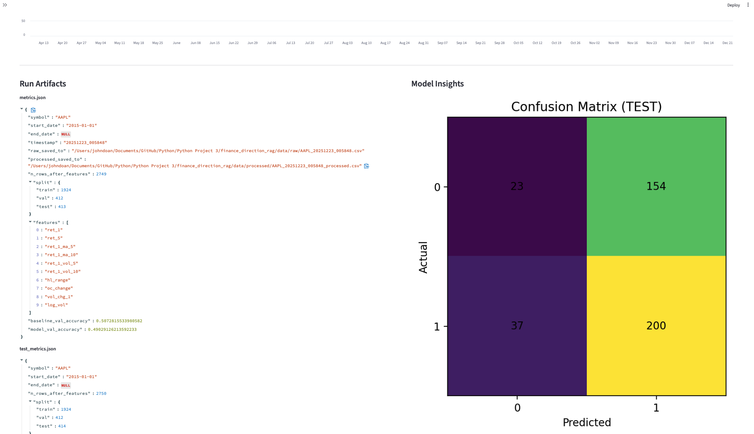Click the Apr 13 label on the timeline chart
Screen dimensions: 754x434
pyautogui.click(x=43, y=43)
